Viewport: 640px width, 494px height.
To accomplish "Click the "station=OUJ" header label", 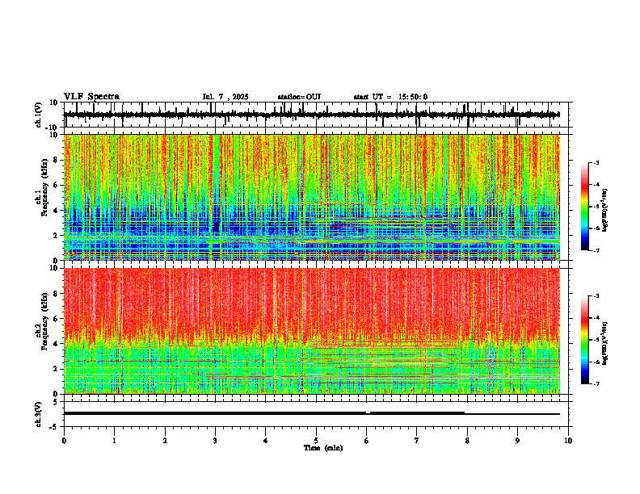I will pos(299,97).
